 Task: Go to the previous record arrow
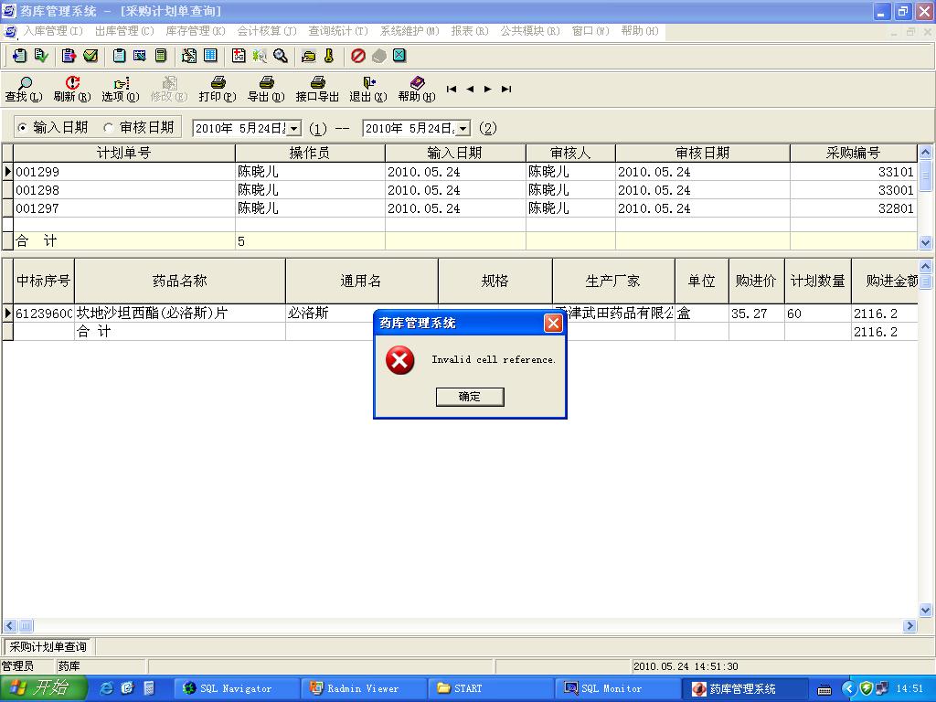coord(470,89)
